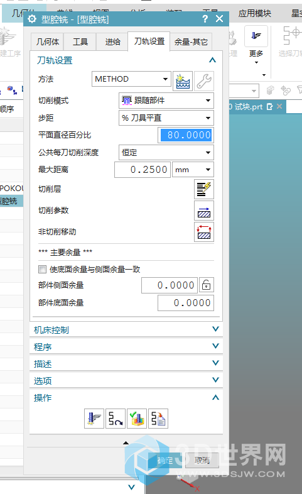This screenshot has width=302, height=494.
Task: Click the verify tool path icon
Action: pos(137,419)
